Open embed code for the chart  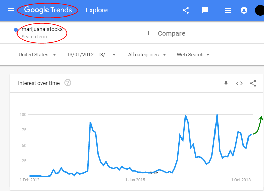coord(239,83)
